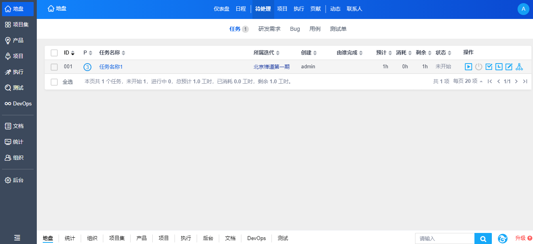The width and height of the screenshot is (533, 244).
Task: Select 仪表盘 in the top navigation
Action: pos(222,9)
